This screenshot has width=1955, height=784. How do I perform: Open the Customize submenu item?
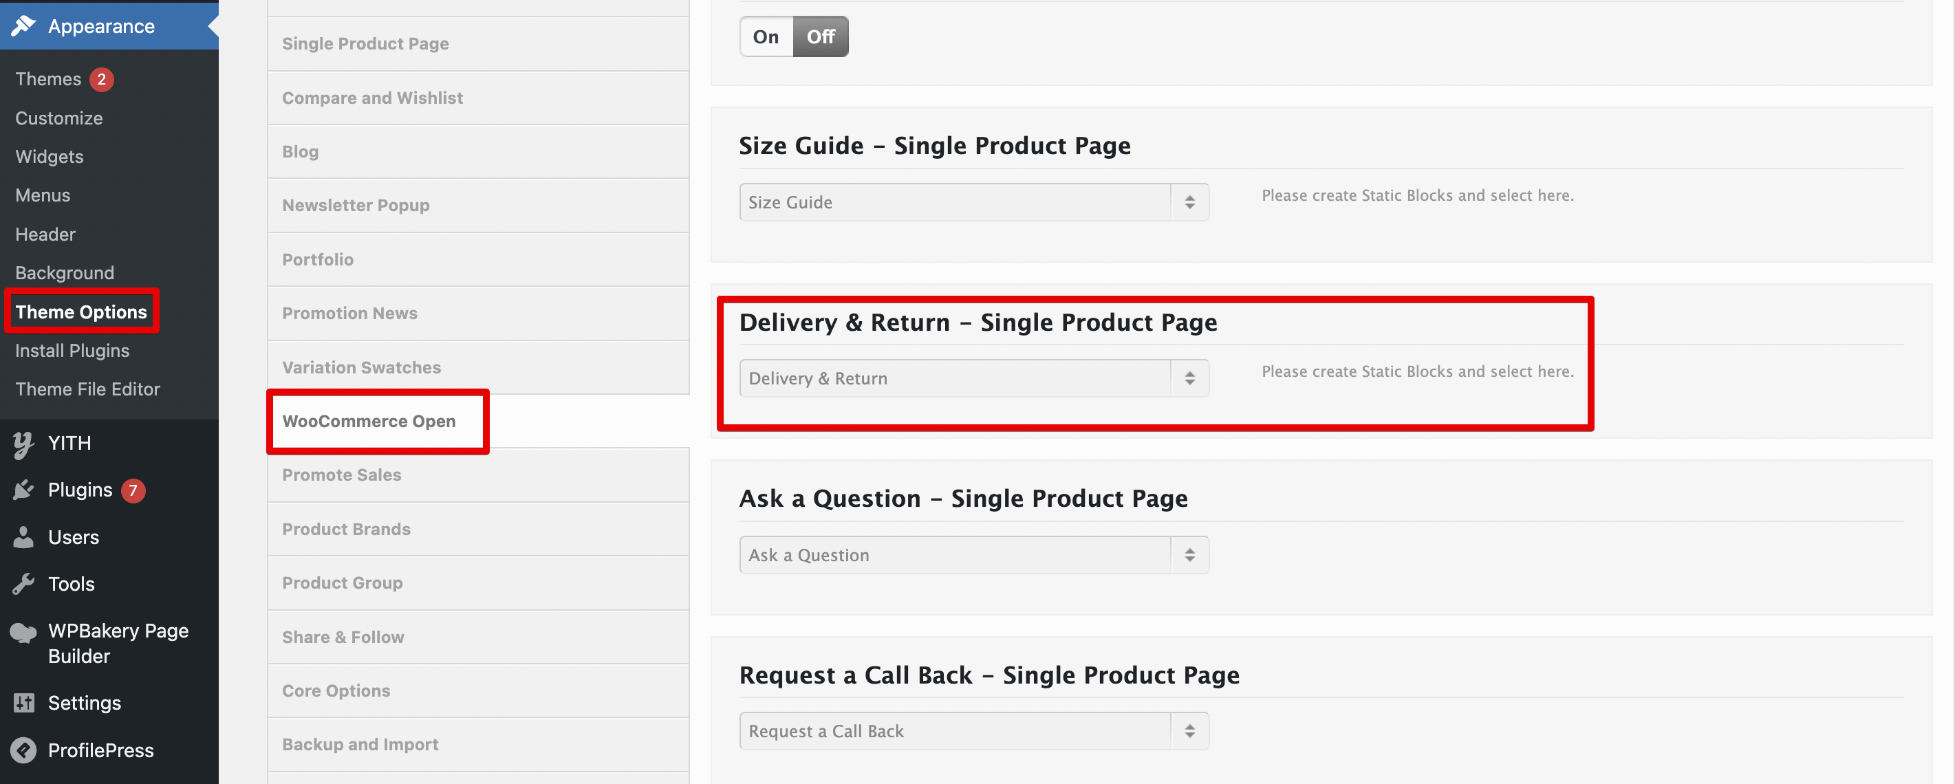pyautogui.click(x=59, y=118)
